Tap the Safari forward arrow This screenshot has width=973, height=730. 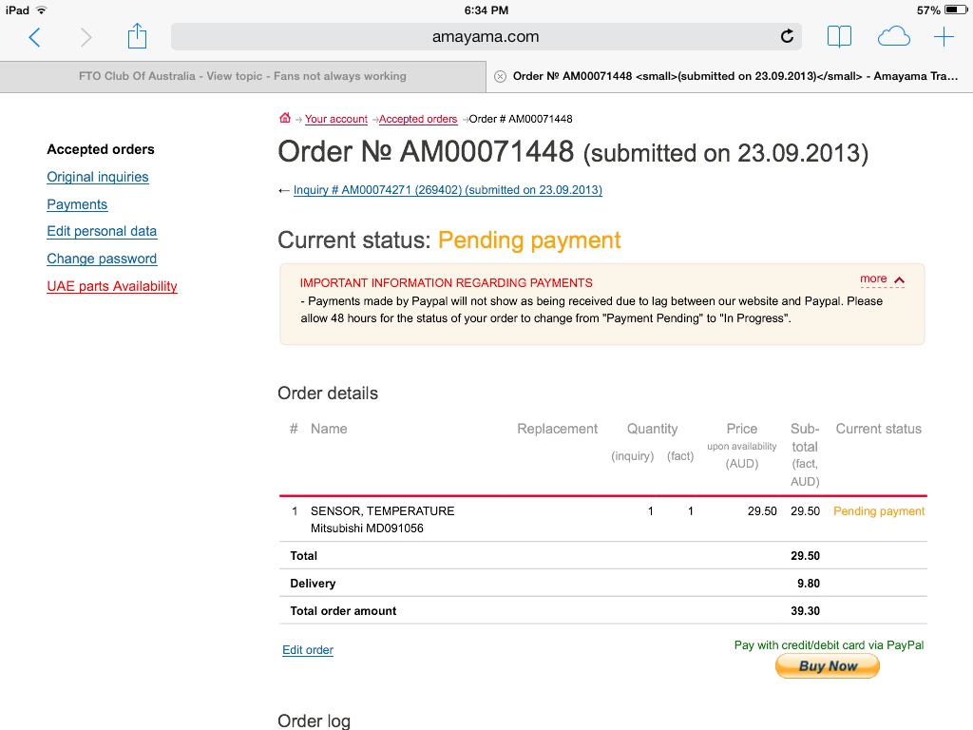(86, 37)
